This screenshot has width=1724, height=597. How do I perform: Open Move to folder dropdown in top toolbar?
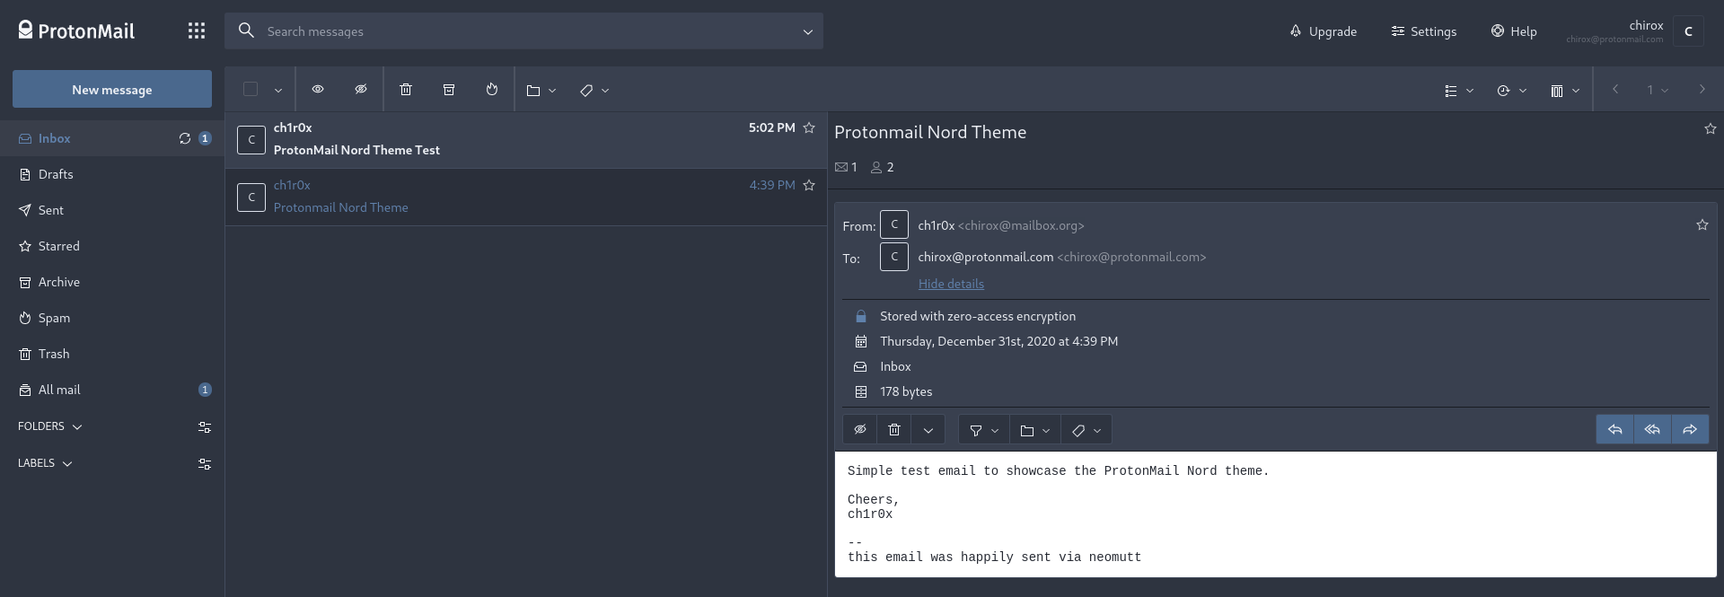(541, 90)
